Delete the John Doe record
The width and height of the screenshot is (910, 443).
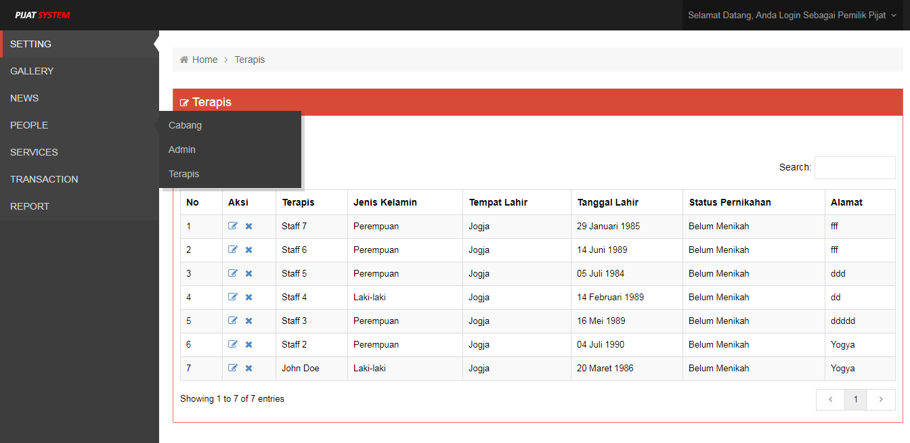(248, 368)
